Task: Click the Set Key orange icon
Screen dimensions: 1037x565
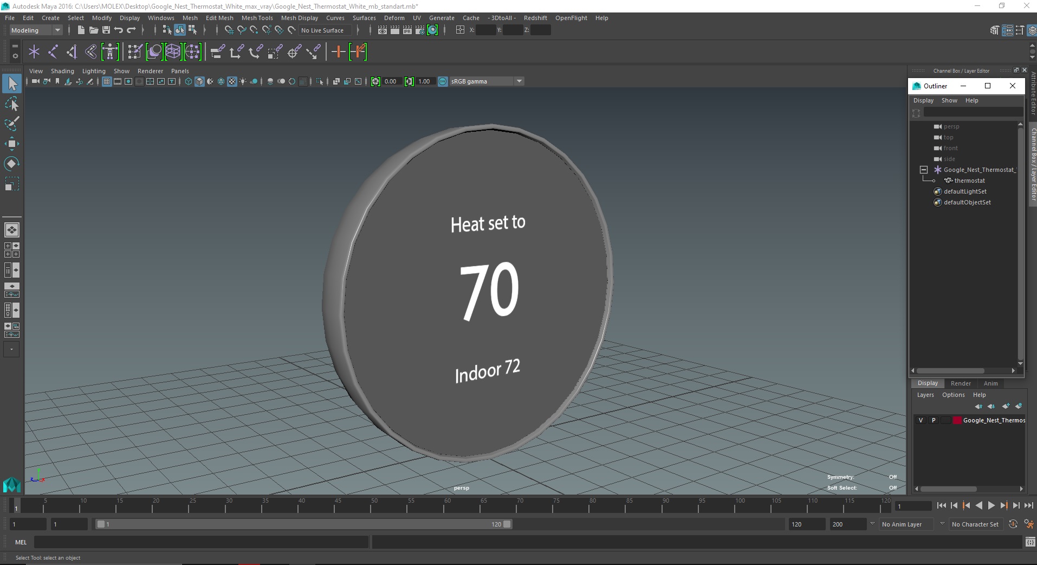Action: click(338, 52)
